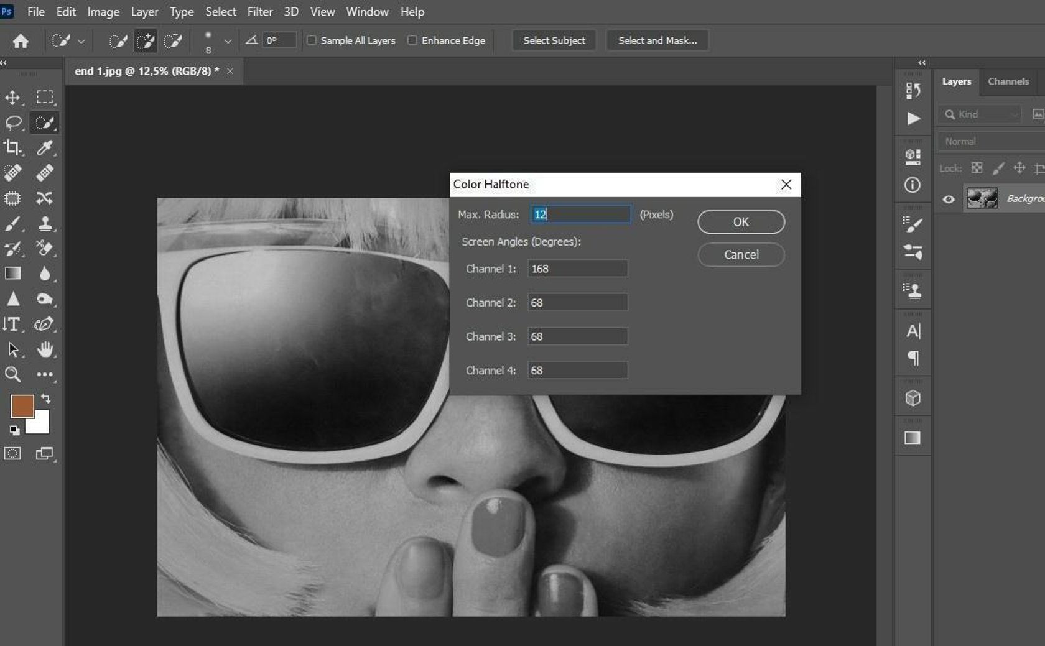The height and width of the screenshot is (646, 1045).
Task: Click the Channel 1 angle field
Action: click(x=577, y=269)
